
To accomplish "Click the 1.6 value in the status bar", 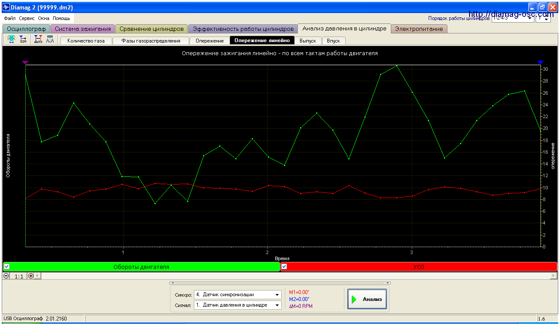I will pos(542,319).
